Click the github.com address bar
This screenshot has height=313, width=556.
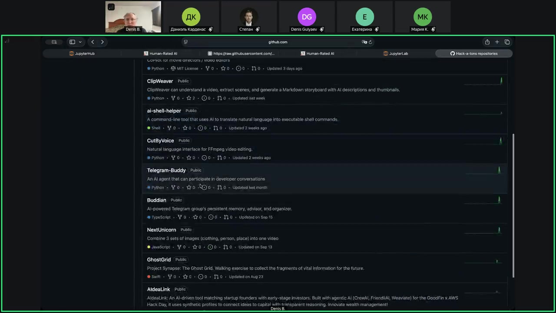(278, 42)
